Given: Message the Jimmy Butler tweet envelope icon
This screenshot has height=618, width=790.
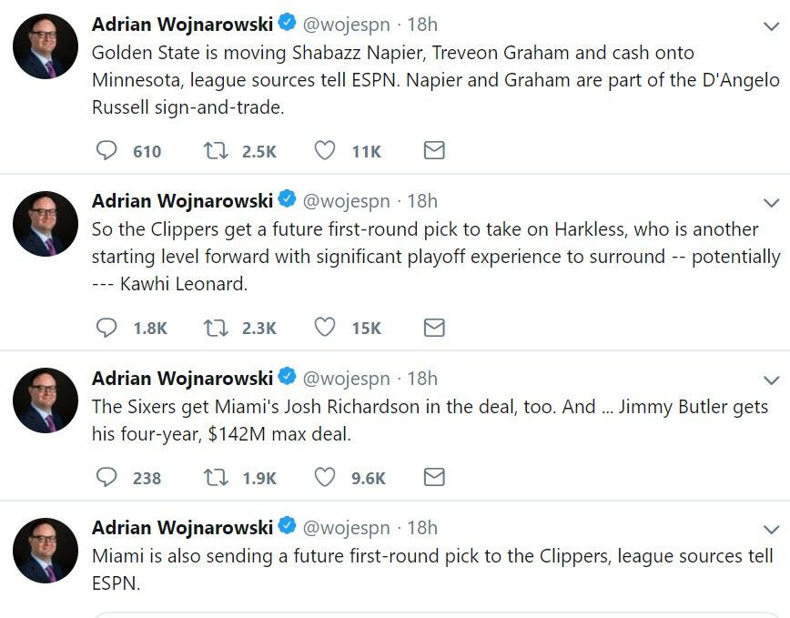Looking at the screenshot, I should pyautogui.click(x=434, y=477).
